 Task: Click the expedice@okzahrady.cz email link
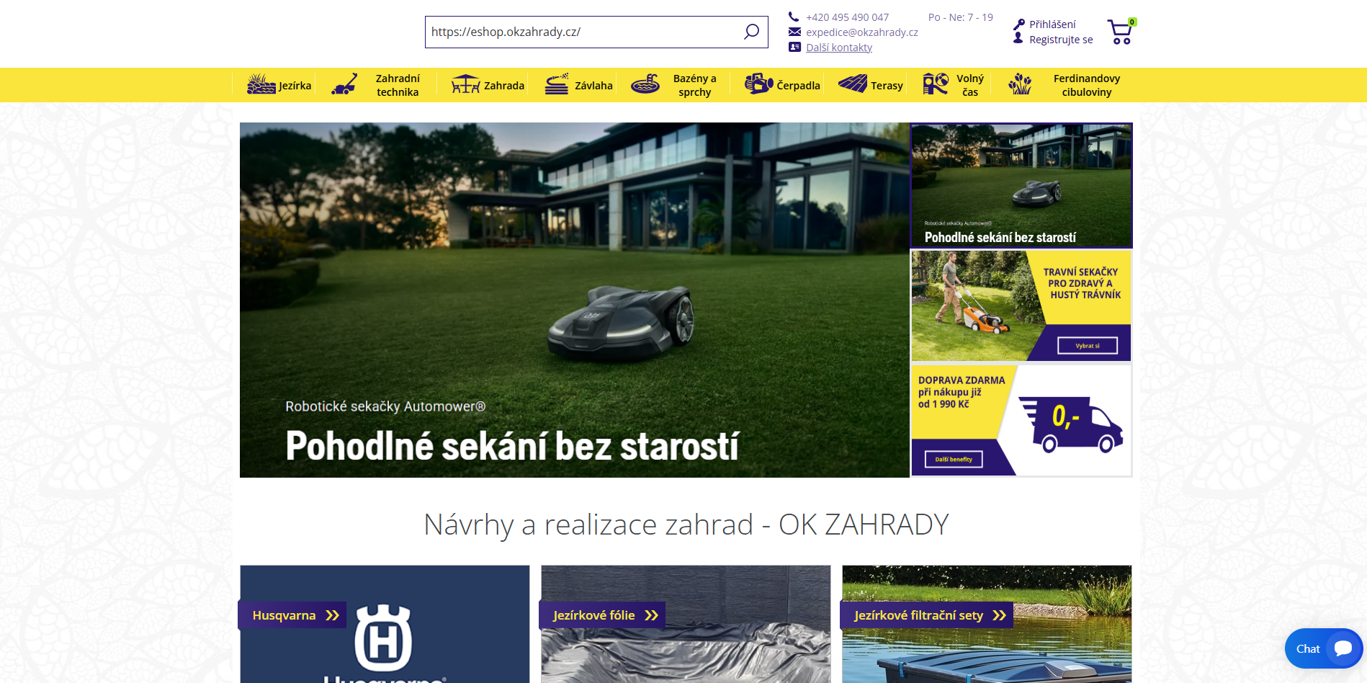click(x=862, y=32)
